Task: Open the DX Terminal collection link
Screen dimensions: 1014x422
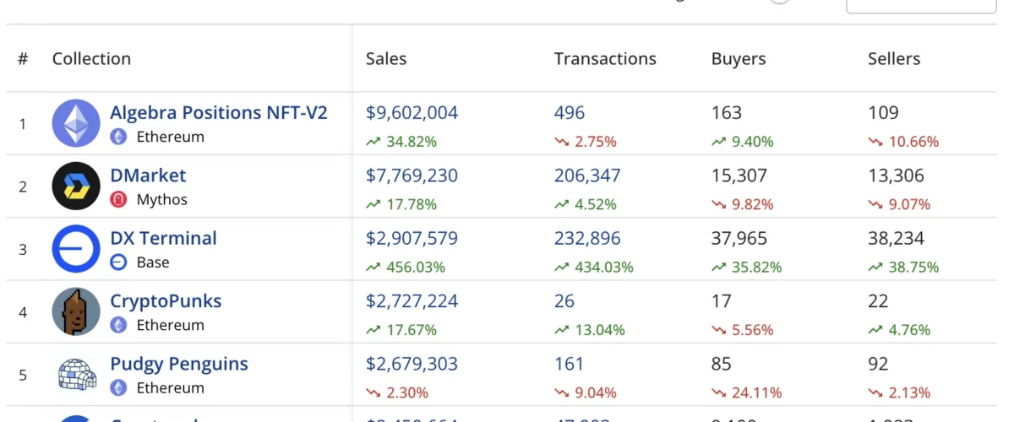Action: coord(163,238)
